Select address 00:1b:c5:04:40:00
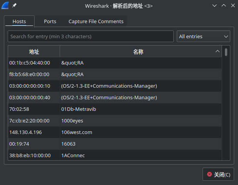Screen dimensions: 238x185 [x=30, y=63]
